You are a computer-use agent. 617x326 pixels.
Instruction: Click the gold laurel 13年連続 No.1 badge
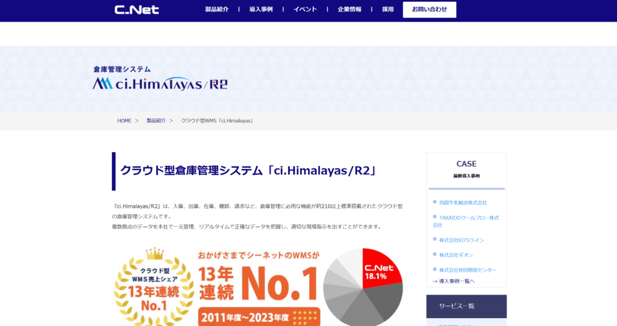tap(154, 287)
